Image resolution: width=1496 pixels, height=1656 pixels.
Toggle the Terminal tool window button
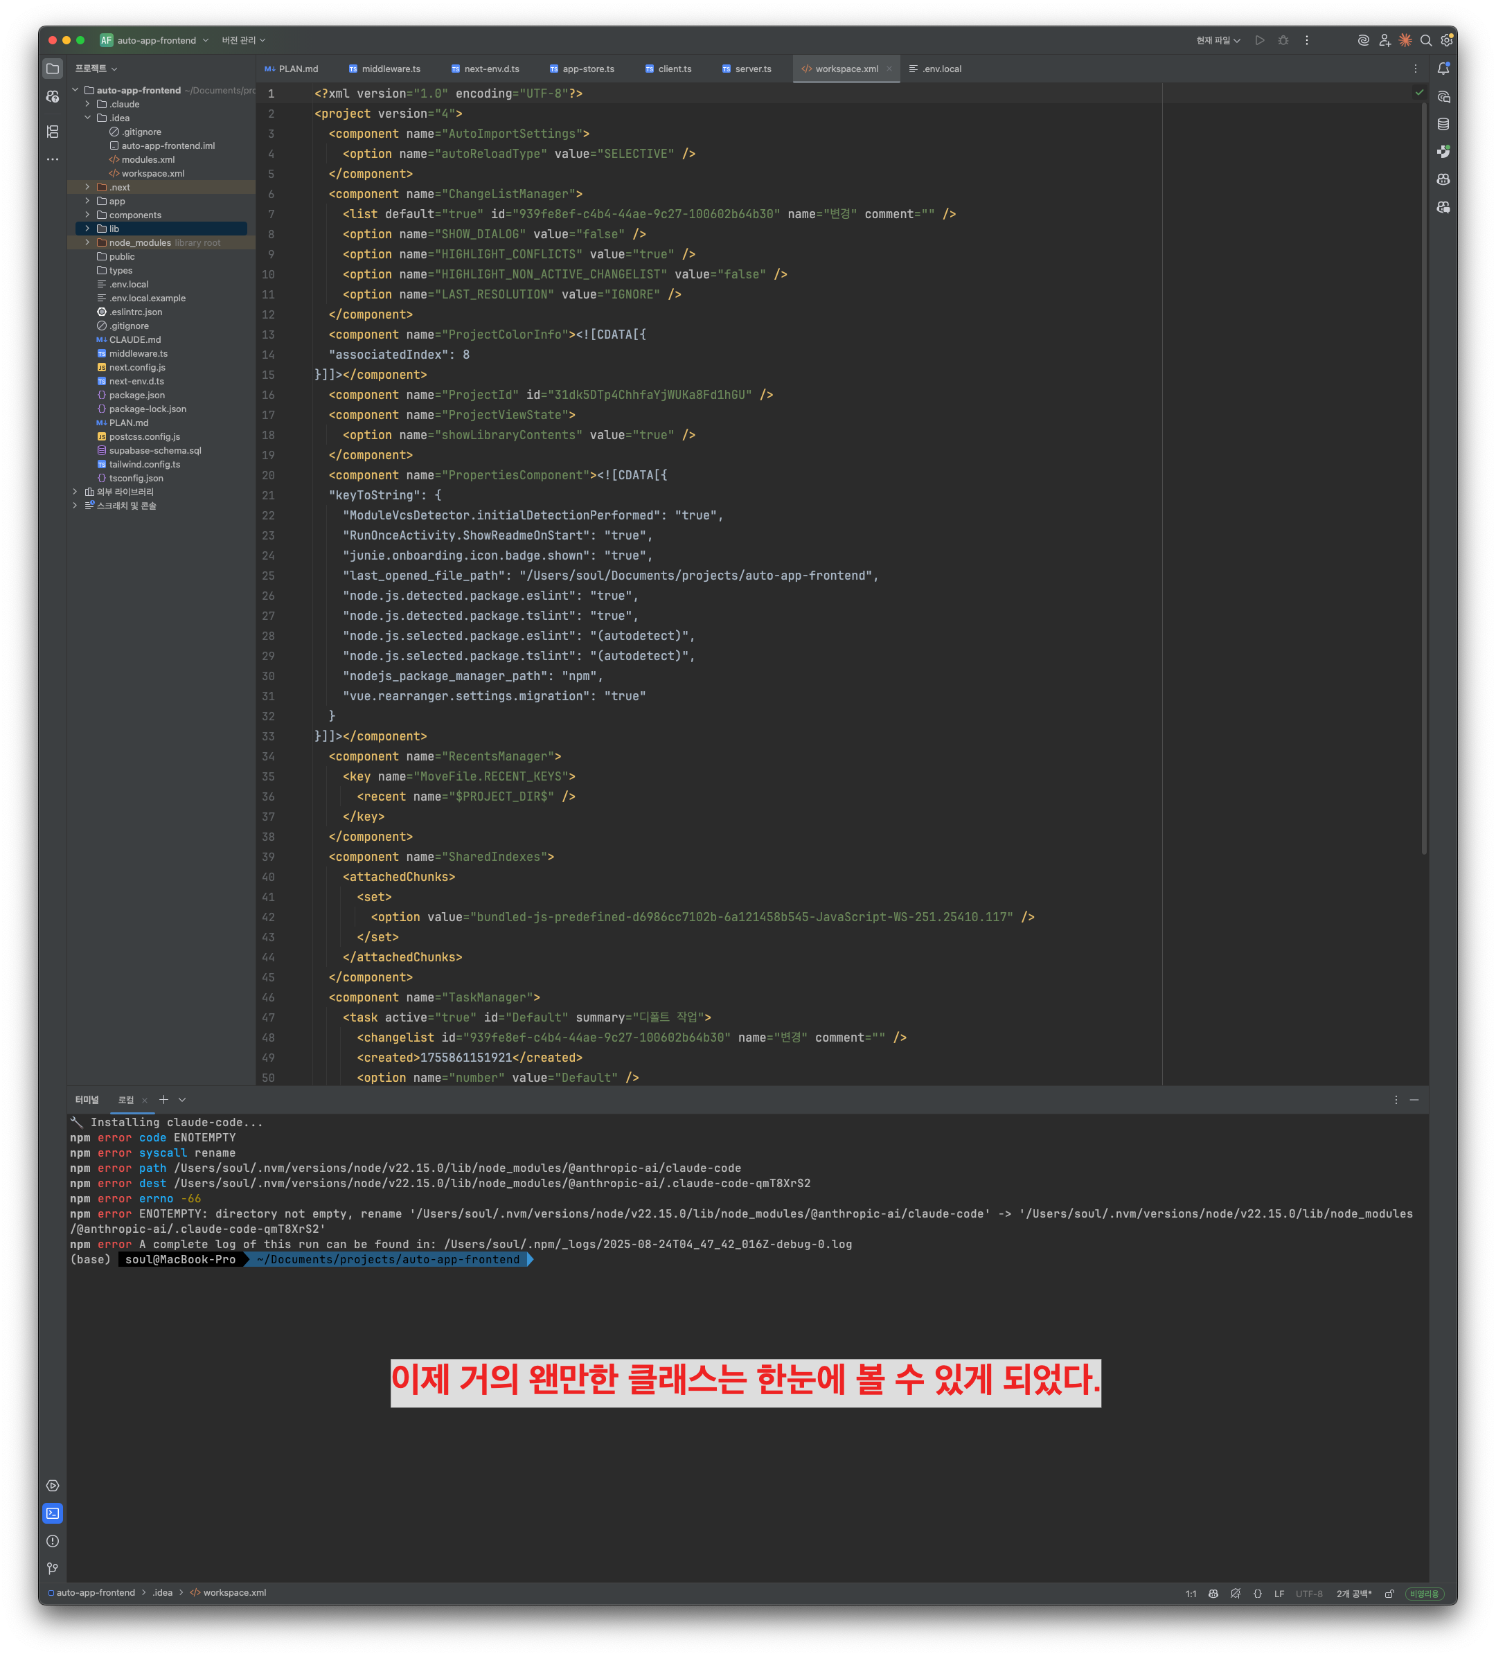point(53,1513)
